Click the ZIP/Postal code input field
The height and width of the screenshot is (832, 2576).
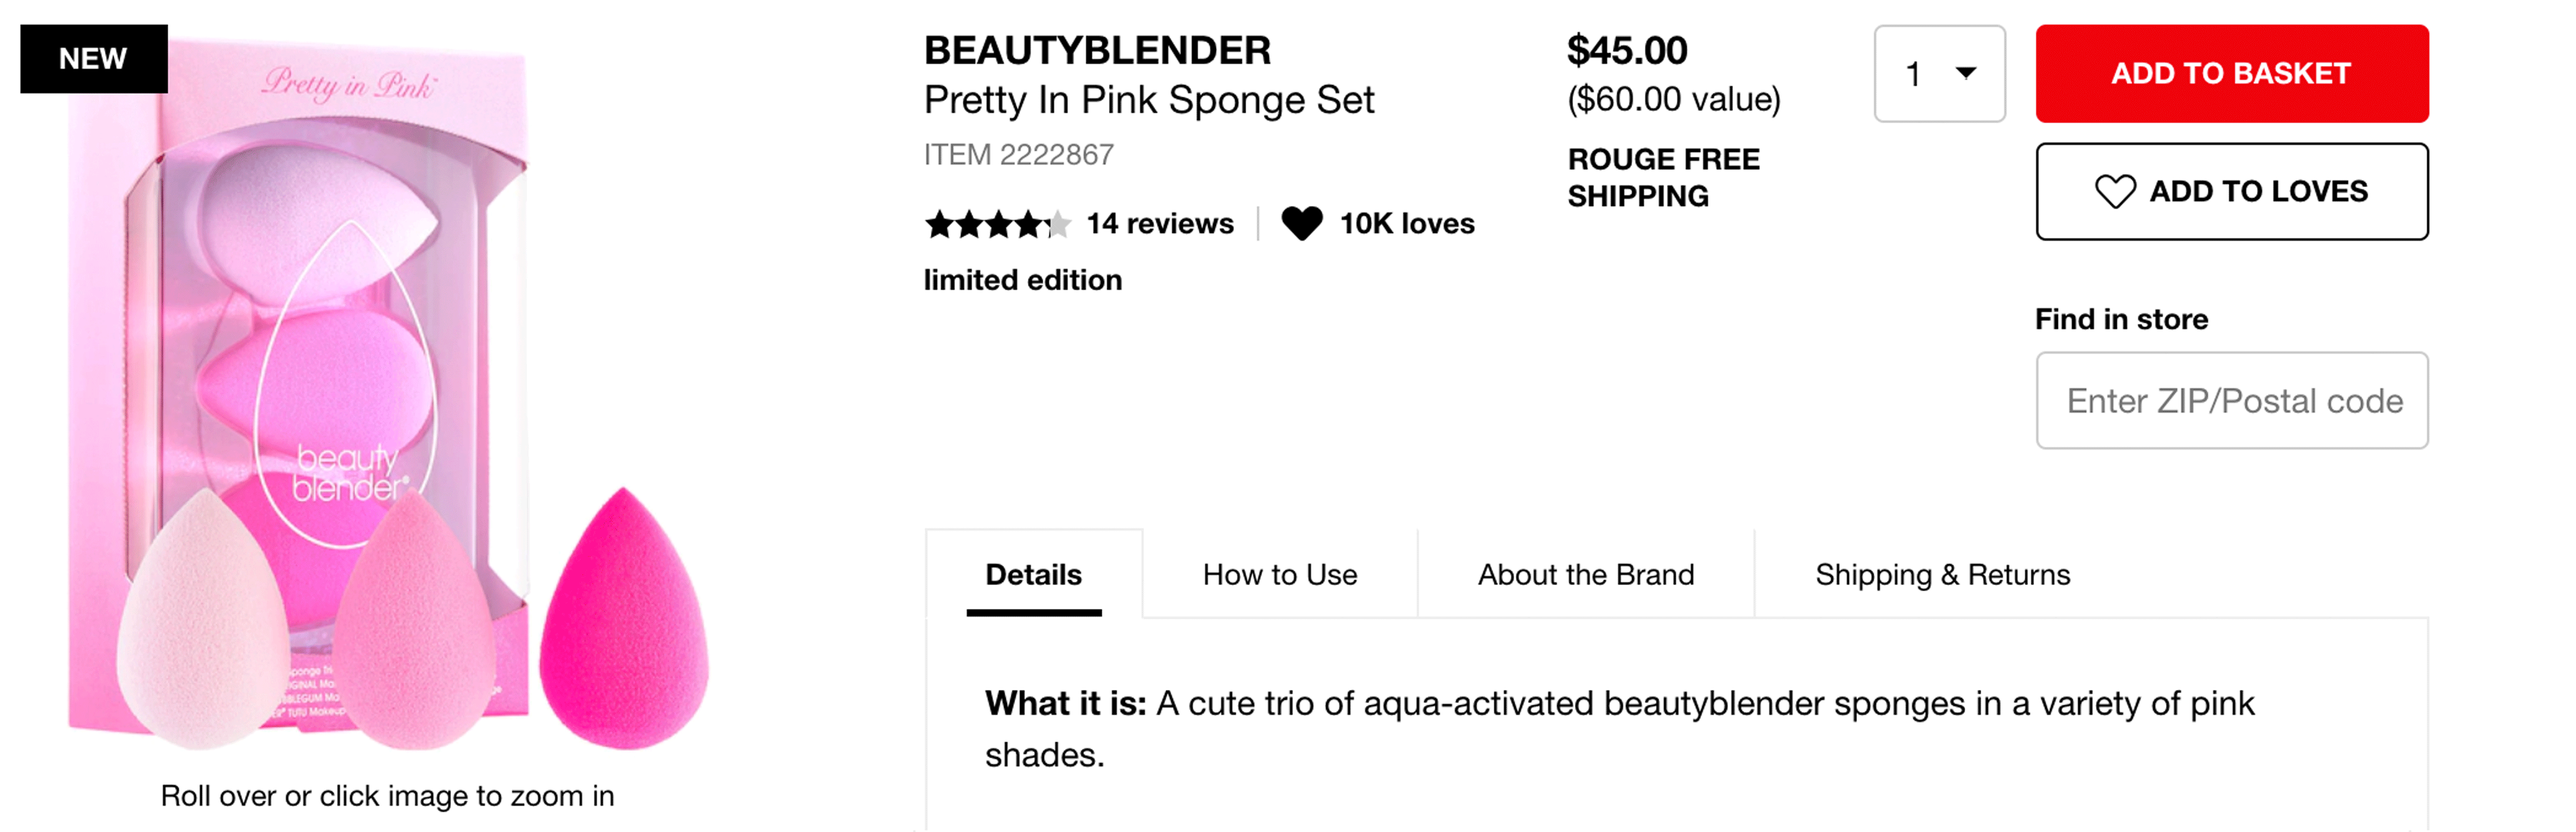[2231, 400]
